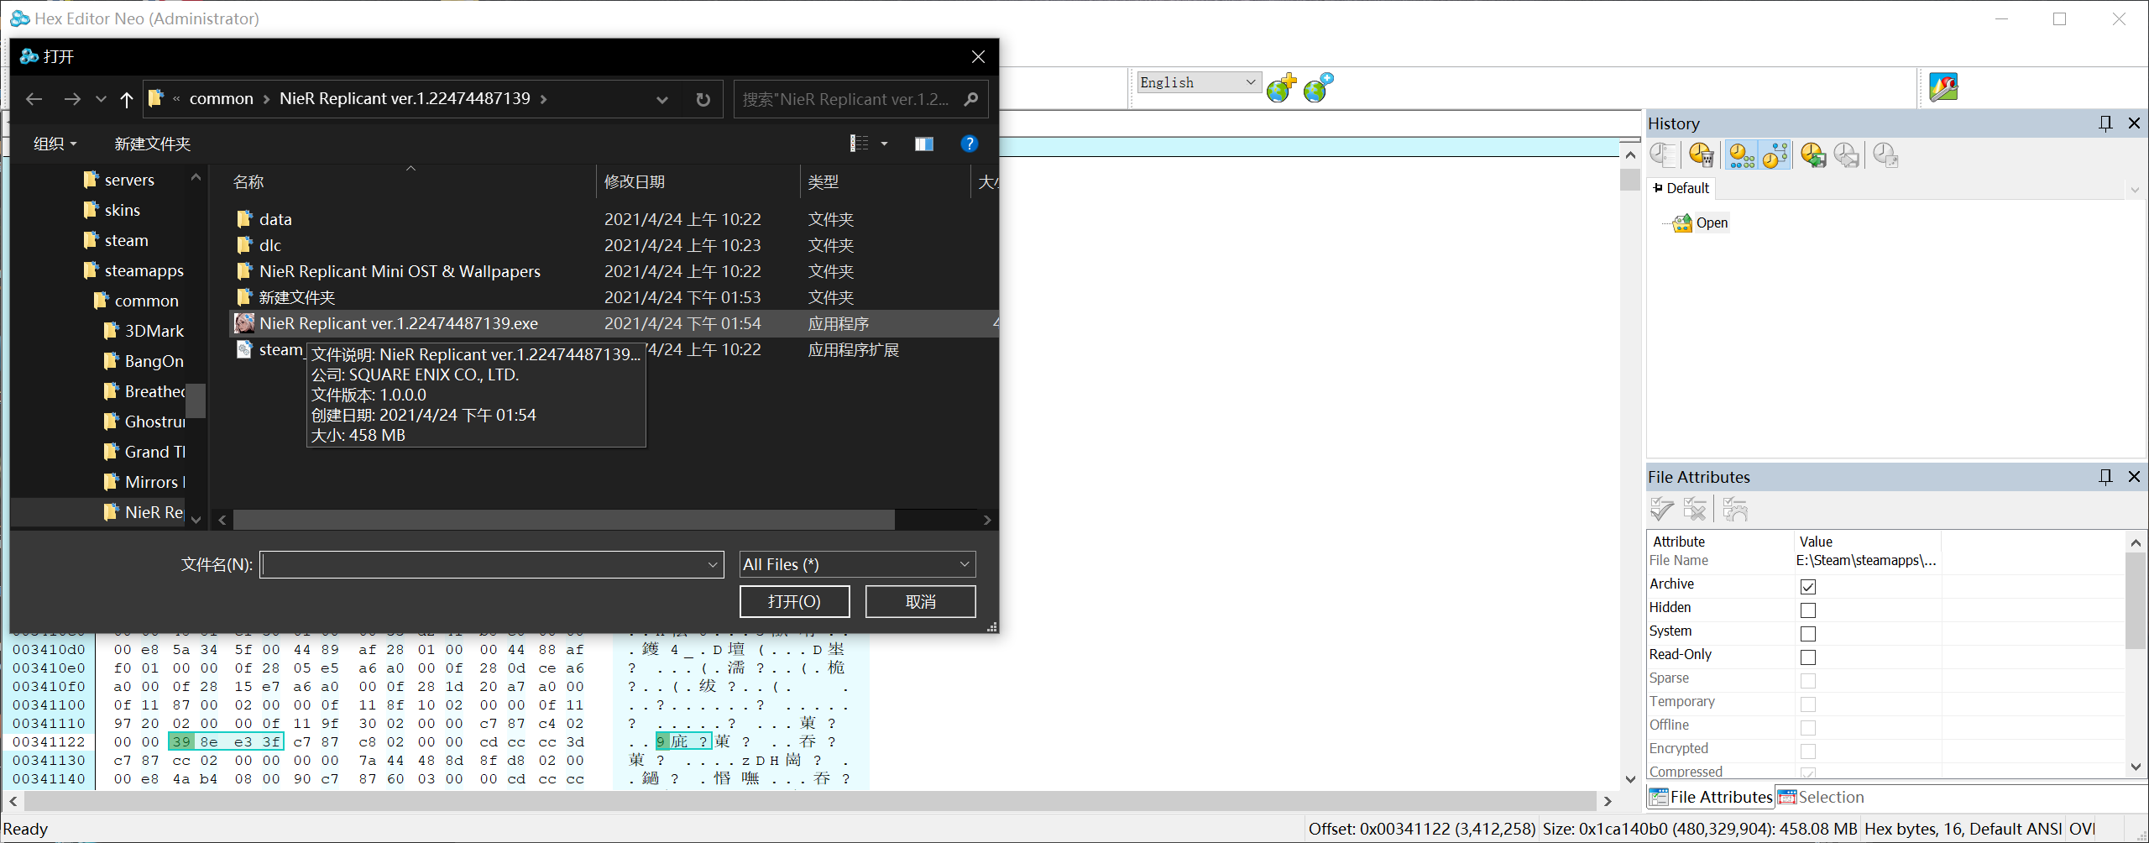Open the 组织 organize dropdown menu

55,144
